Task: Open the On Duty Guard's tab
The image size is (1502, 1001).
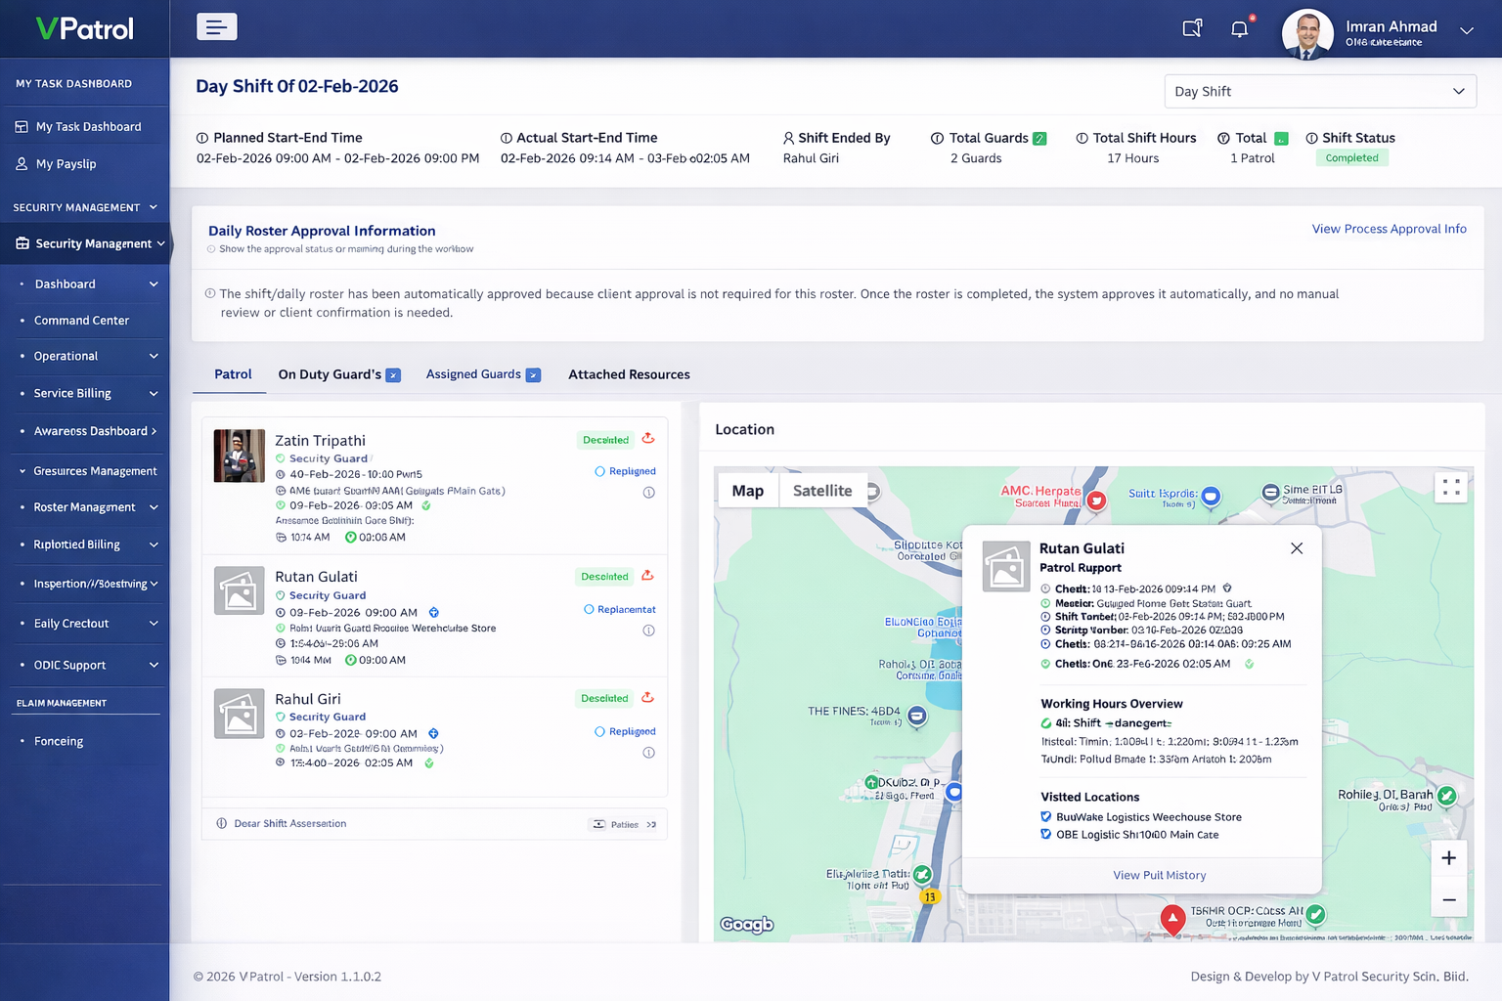Action: (x=331, y=373)
